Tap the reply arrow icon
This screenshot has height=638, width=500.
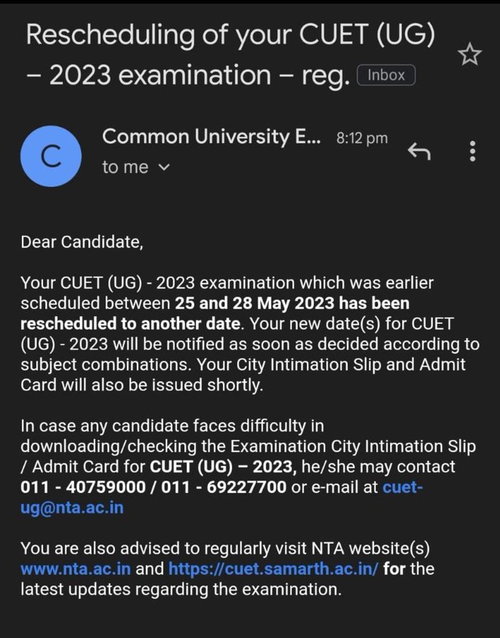pyautogui.click(x=419, y=151)
